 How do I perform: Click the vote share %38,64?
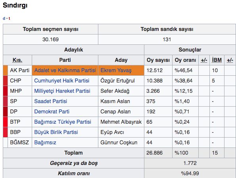tap(184, 80)
